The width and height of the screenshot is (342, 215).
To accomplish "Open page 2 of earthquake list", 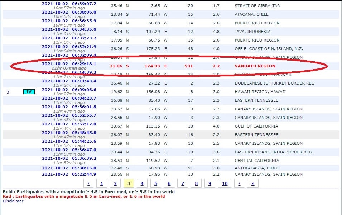I will click(x=115, y=183).
